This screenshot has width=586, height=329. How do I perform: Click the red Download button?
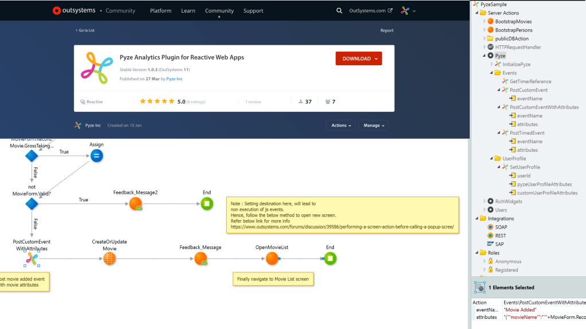click(x=358, y=58)
